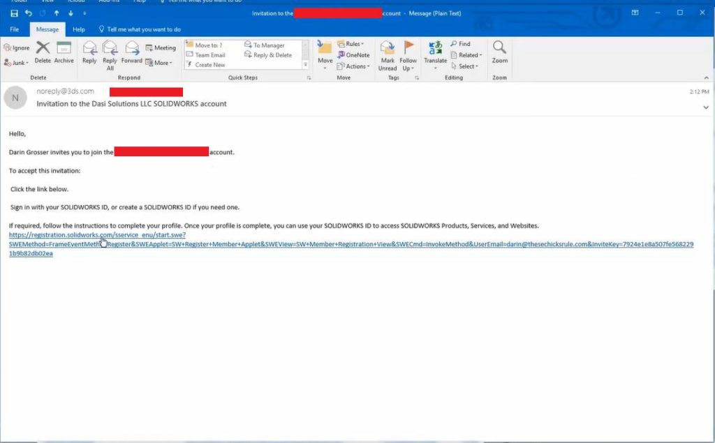This screenshot has height=443, width=715.
Task: Select To Manager quick step
Action: [265, 45]
